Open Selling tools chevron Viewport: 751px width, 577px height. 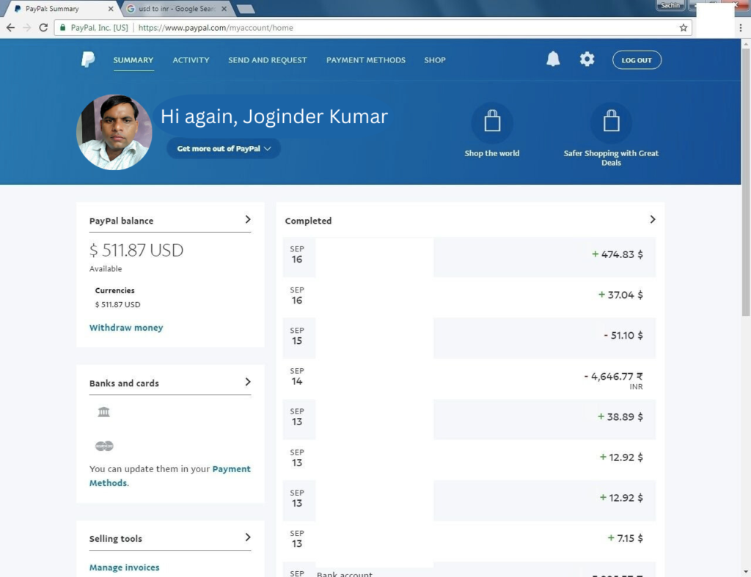pyautogui.click(x=248, y=537)
